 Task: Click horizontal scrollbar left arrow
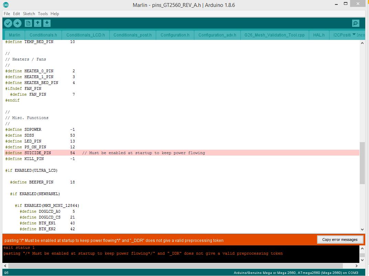tap(5, 266)
